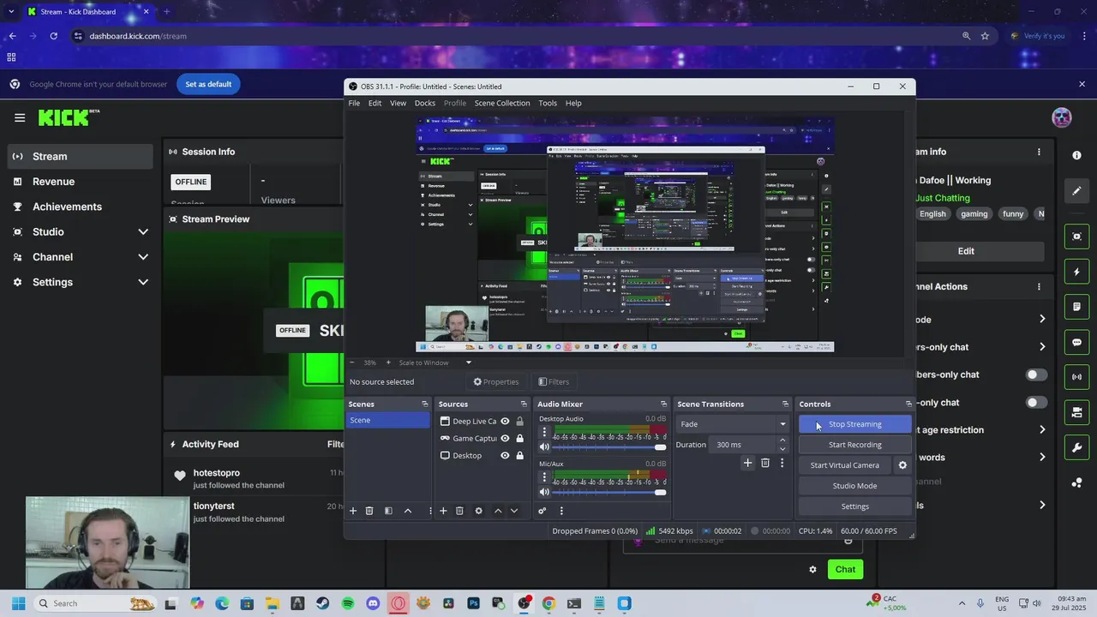Undock the Audio Mixer panel icon
This screenshot has height=617, width=1097.
[x=663, y=404]
